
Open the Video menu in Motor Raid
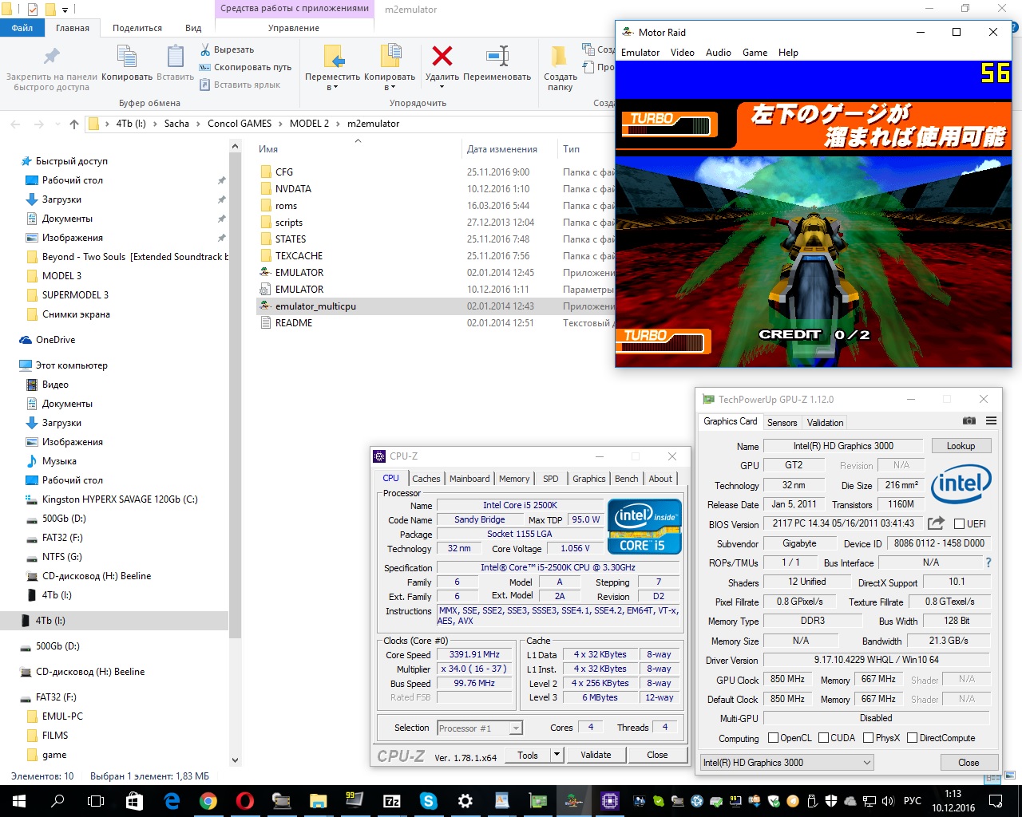pyautogui.click(x=682, y=53)
